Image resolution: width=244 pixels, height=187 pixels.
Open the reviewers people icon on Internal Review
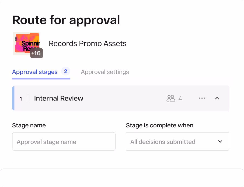point(171,98)
